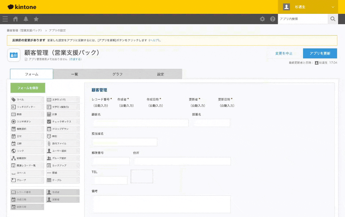This screenshot has height=217, width=345.
Task: Select the テーブル field part
Action: tap(62, 180)
